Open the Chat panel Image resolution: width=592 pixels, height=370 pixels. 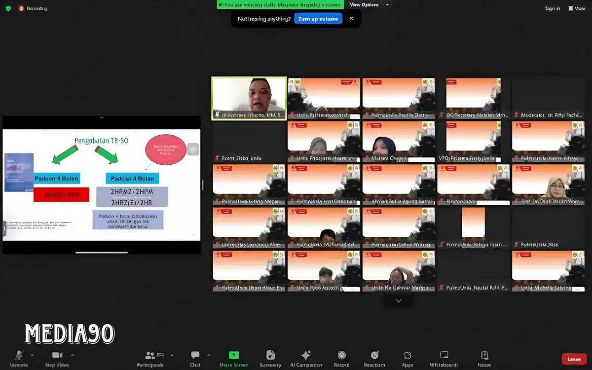tap(195, 356)
